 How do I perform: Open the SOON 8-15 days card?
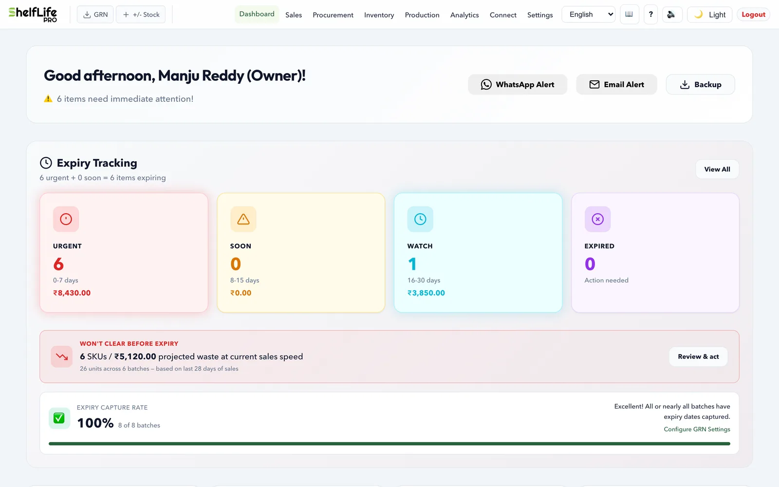(x=301, y=253)
